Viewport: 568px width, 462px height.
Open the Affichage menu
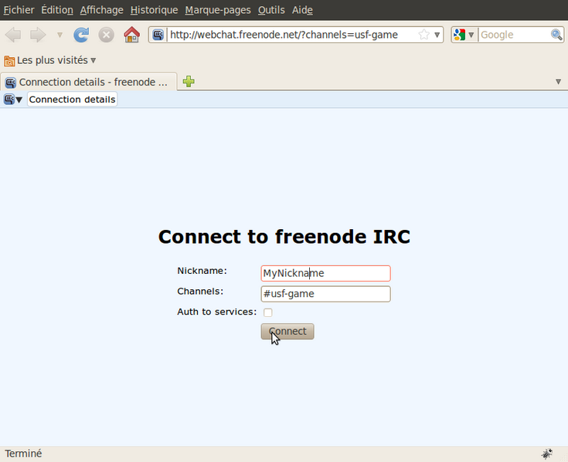[101, 10]
